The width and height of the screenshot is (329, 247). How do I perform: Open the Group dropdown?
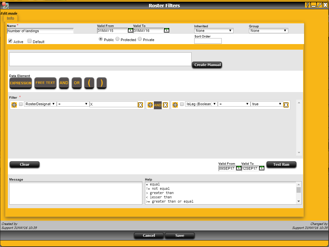269,31
